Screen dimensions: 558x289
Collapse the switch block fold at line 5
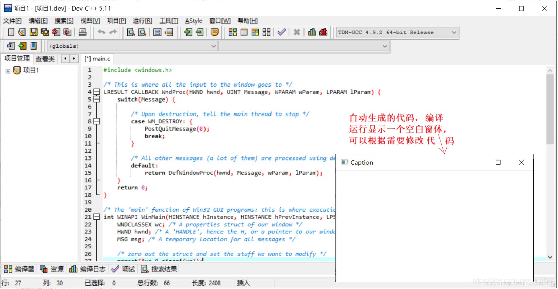[97, 99]
